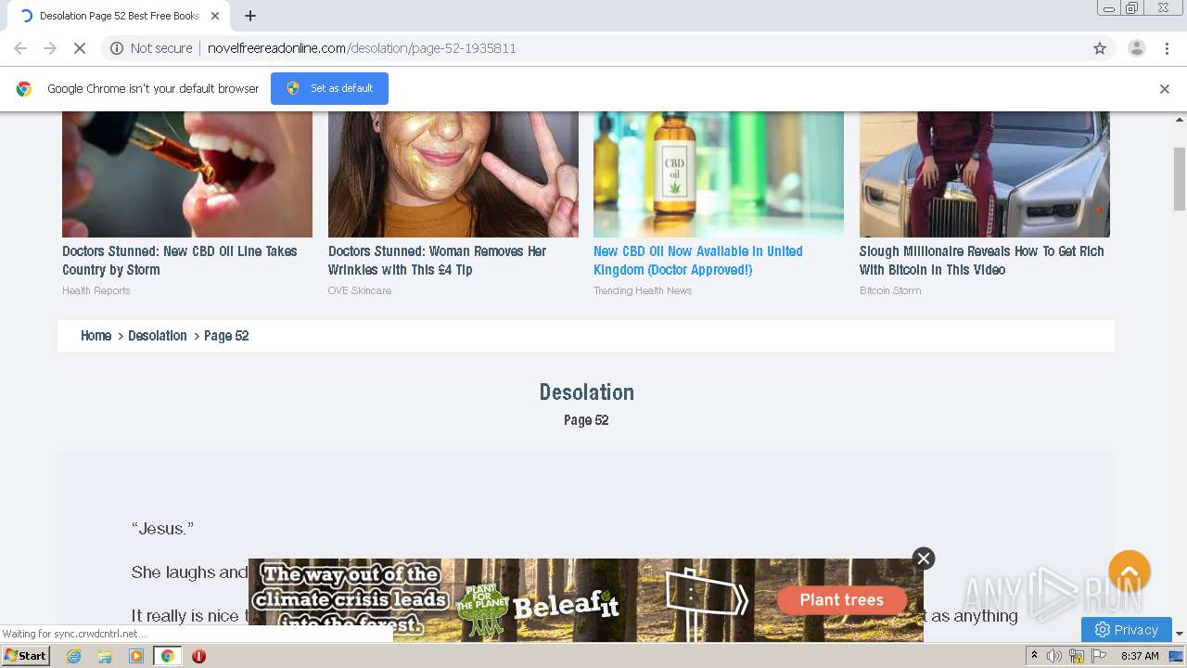This screenshot has height=668, width=1187.
Task: Click the address bar URL
Action: 362,48
